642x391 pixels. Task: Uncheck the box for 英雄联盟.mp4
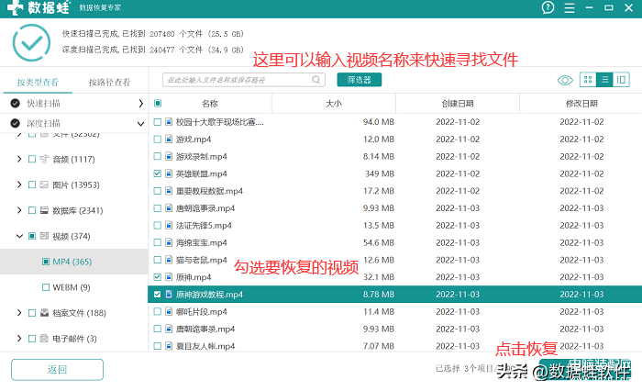[x=157, y=173]
